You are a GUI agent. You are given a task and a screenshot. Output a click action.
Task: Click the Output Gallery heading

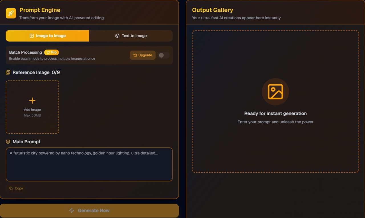click(x=212, y=10)
